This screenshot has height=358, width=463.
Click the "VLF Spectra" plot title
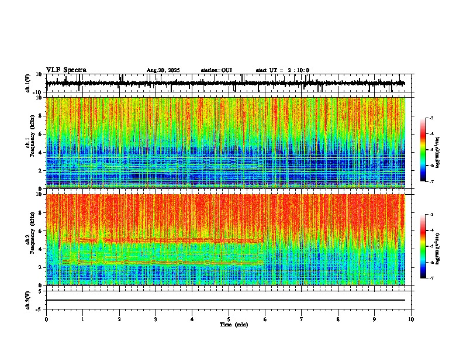coord(66,70)
